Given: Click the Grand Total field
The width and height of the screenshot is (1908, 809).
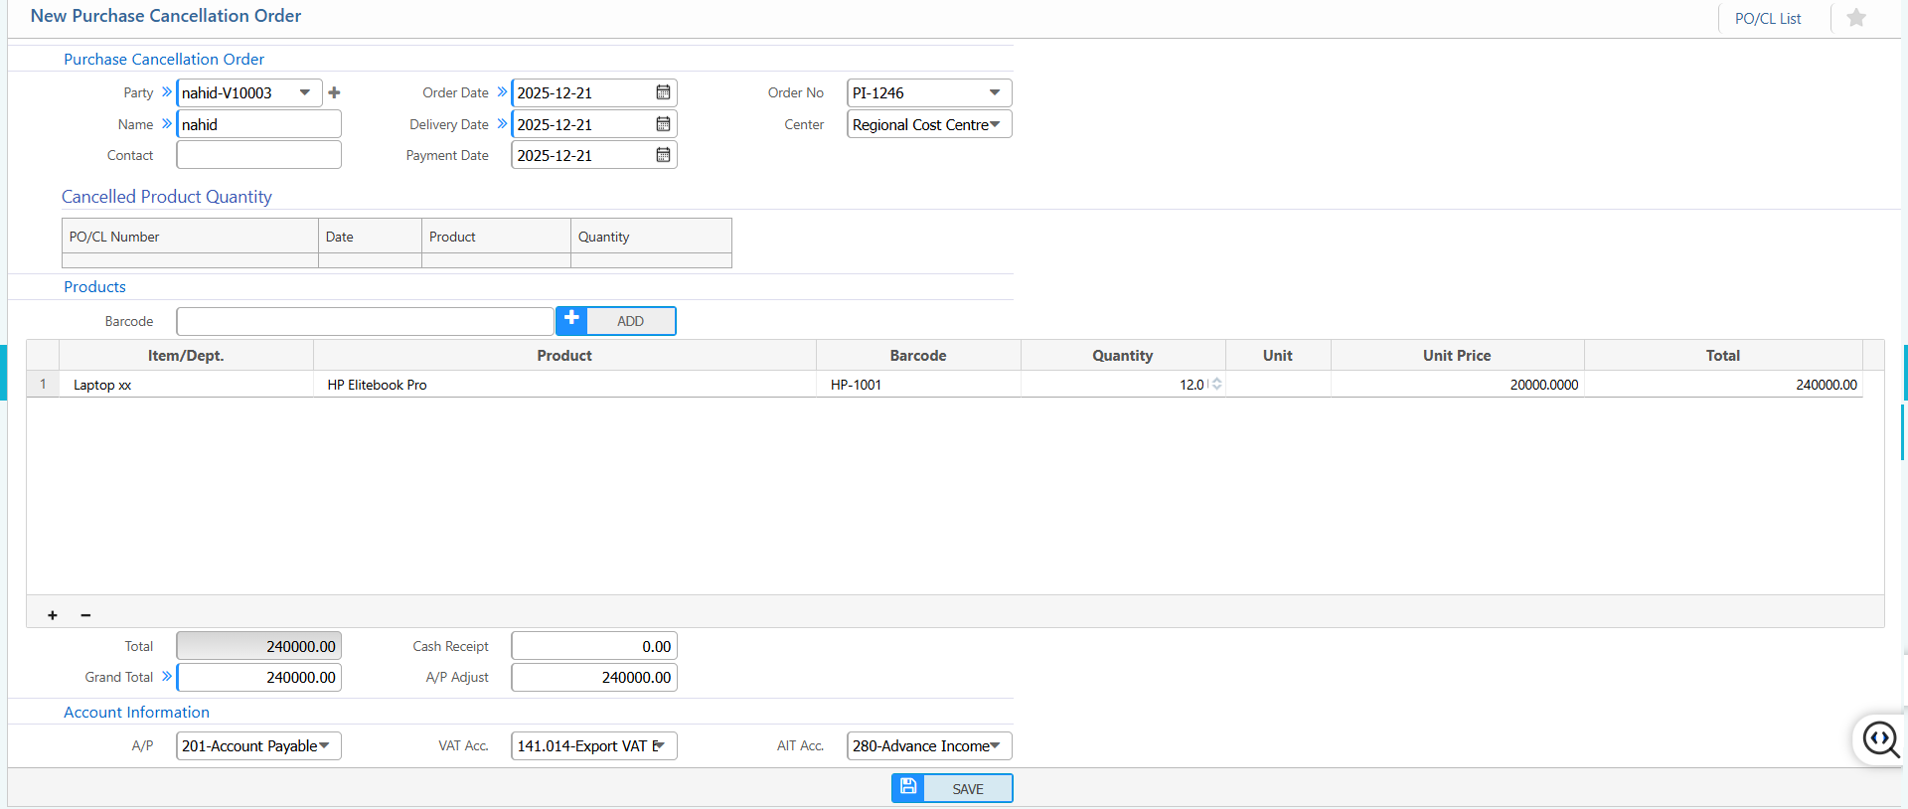Looking at the screenshot, I should [258, 677].
